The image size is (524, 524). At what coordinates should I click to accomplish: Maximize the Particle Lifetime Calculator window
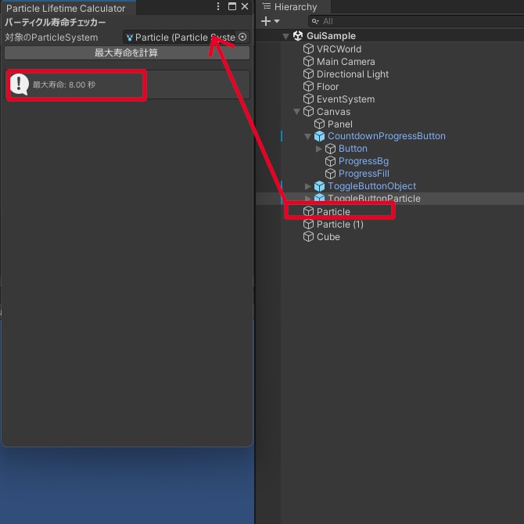click(x=232, y=6)
